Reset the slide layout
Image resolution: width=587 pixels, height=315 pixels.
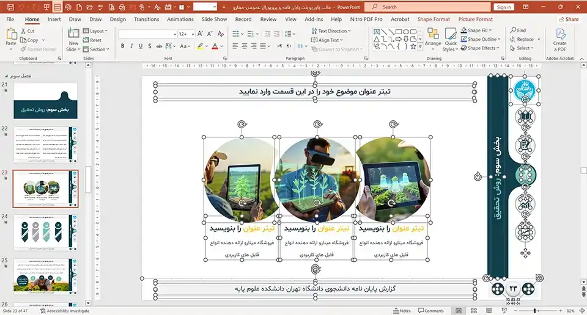click(x=92, y=40)
